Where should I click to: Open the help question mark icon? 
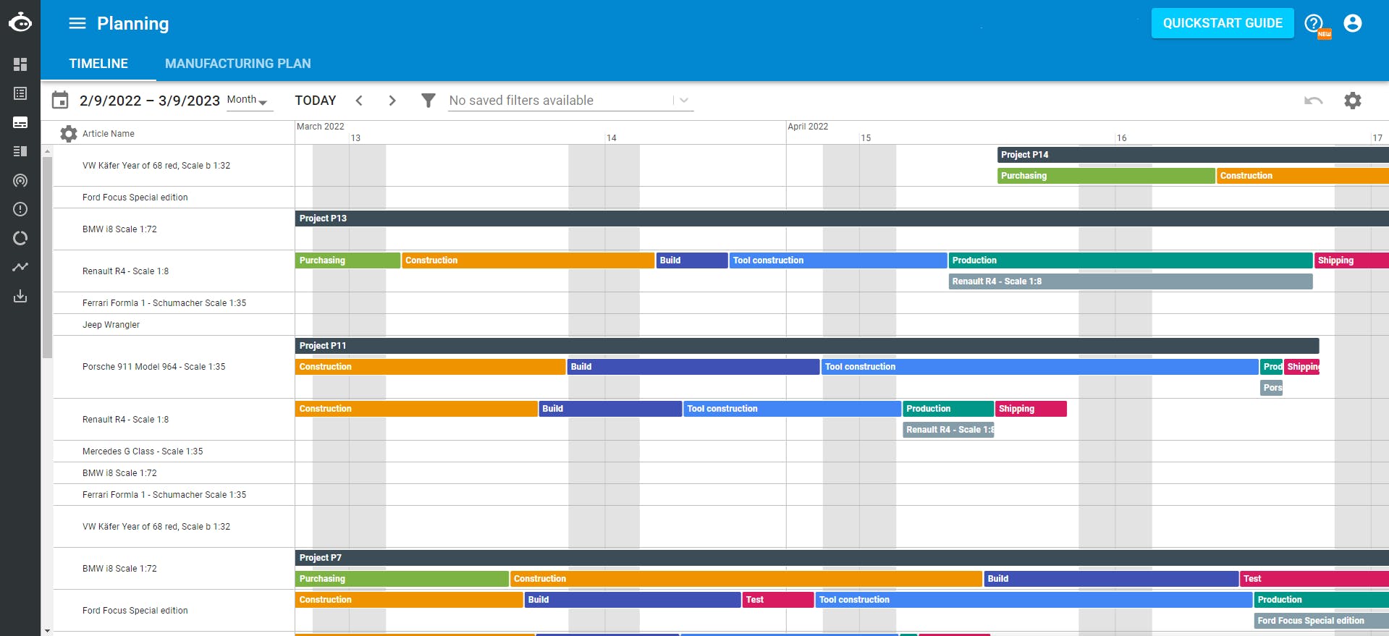[x=1314, y=23]
